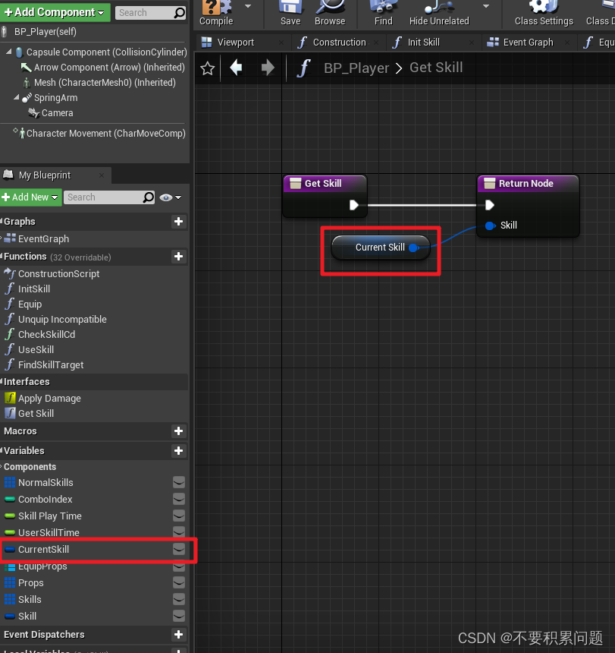The image size is (615, 653).
Task: Open FindSkillTarget function
Action: (x=50, y=364)
